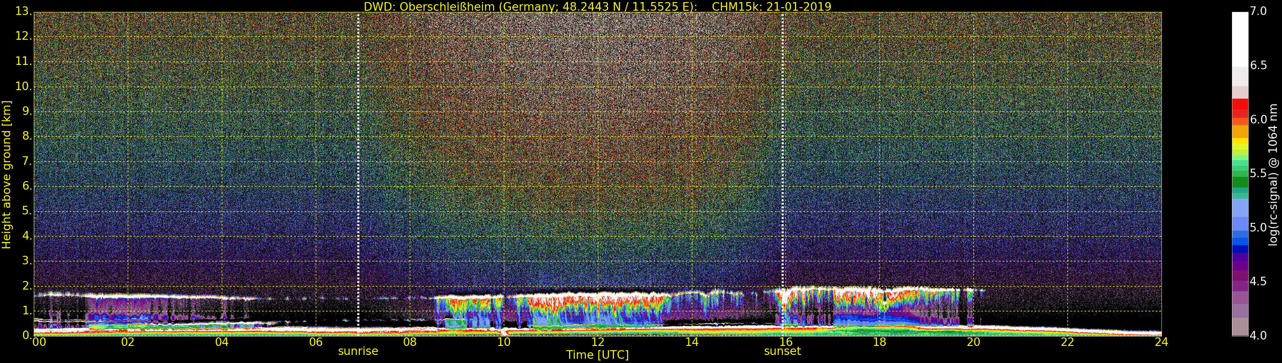
Task: Click the colorbar value label '7.0'
Action: coord(1258,11)
